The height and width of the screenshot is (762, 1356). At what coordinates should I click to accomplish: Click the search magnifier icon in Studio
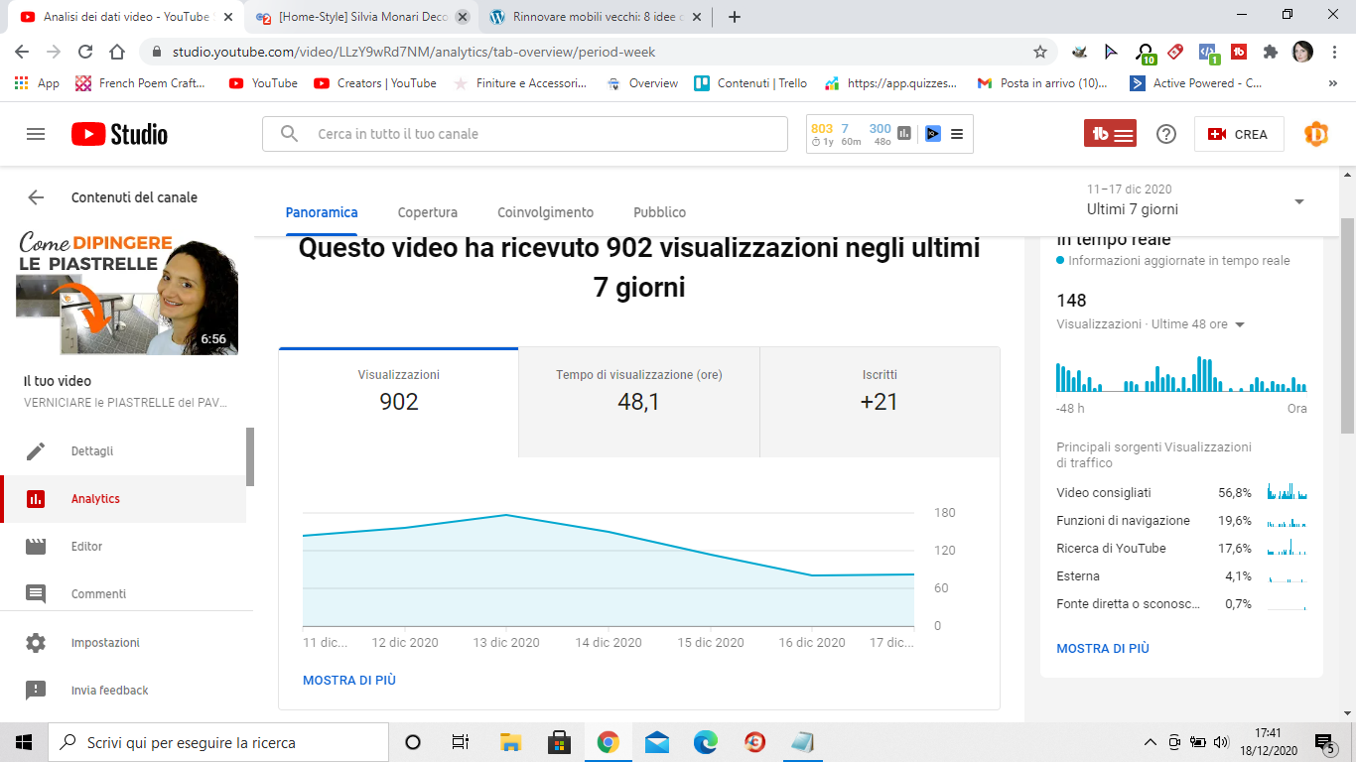pos(289,134)
